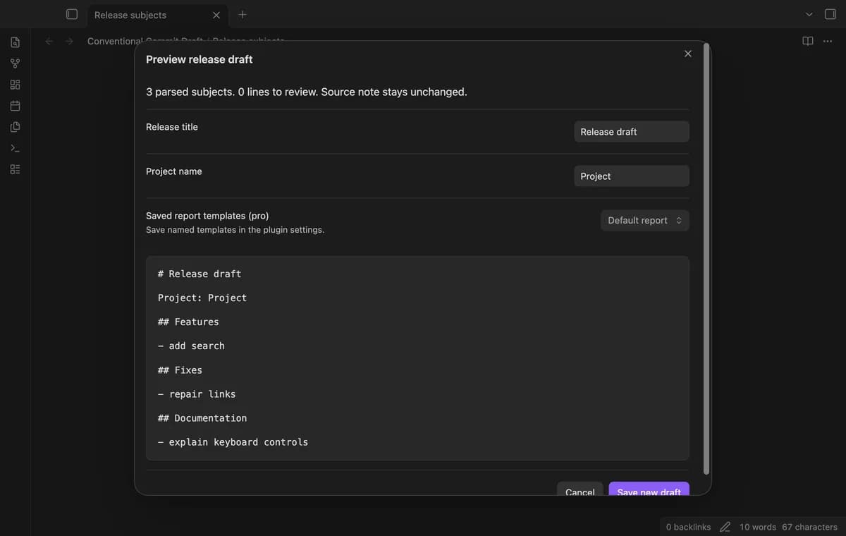Click the 10 words status item
The height and width of the screenshot is (536, 846).
coord(758,527)
